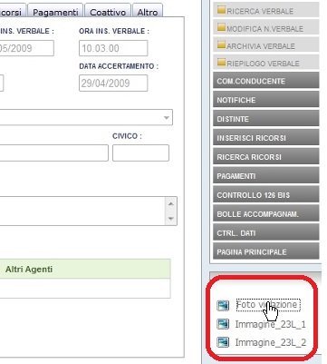Click the up arrow of the text area scrollbar
The width and height of the screenshot is (327, 364).
click(x=171, y=203)
